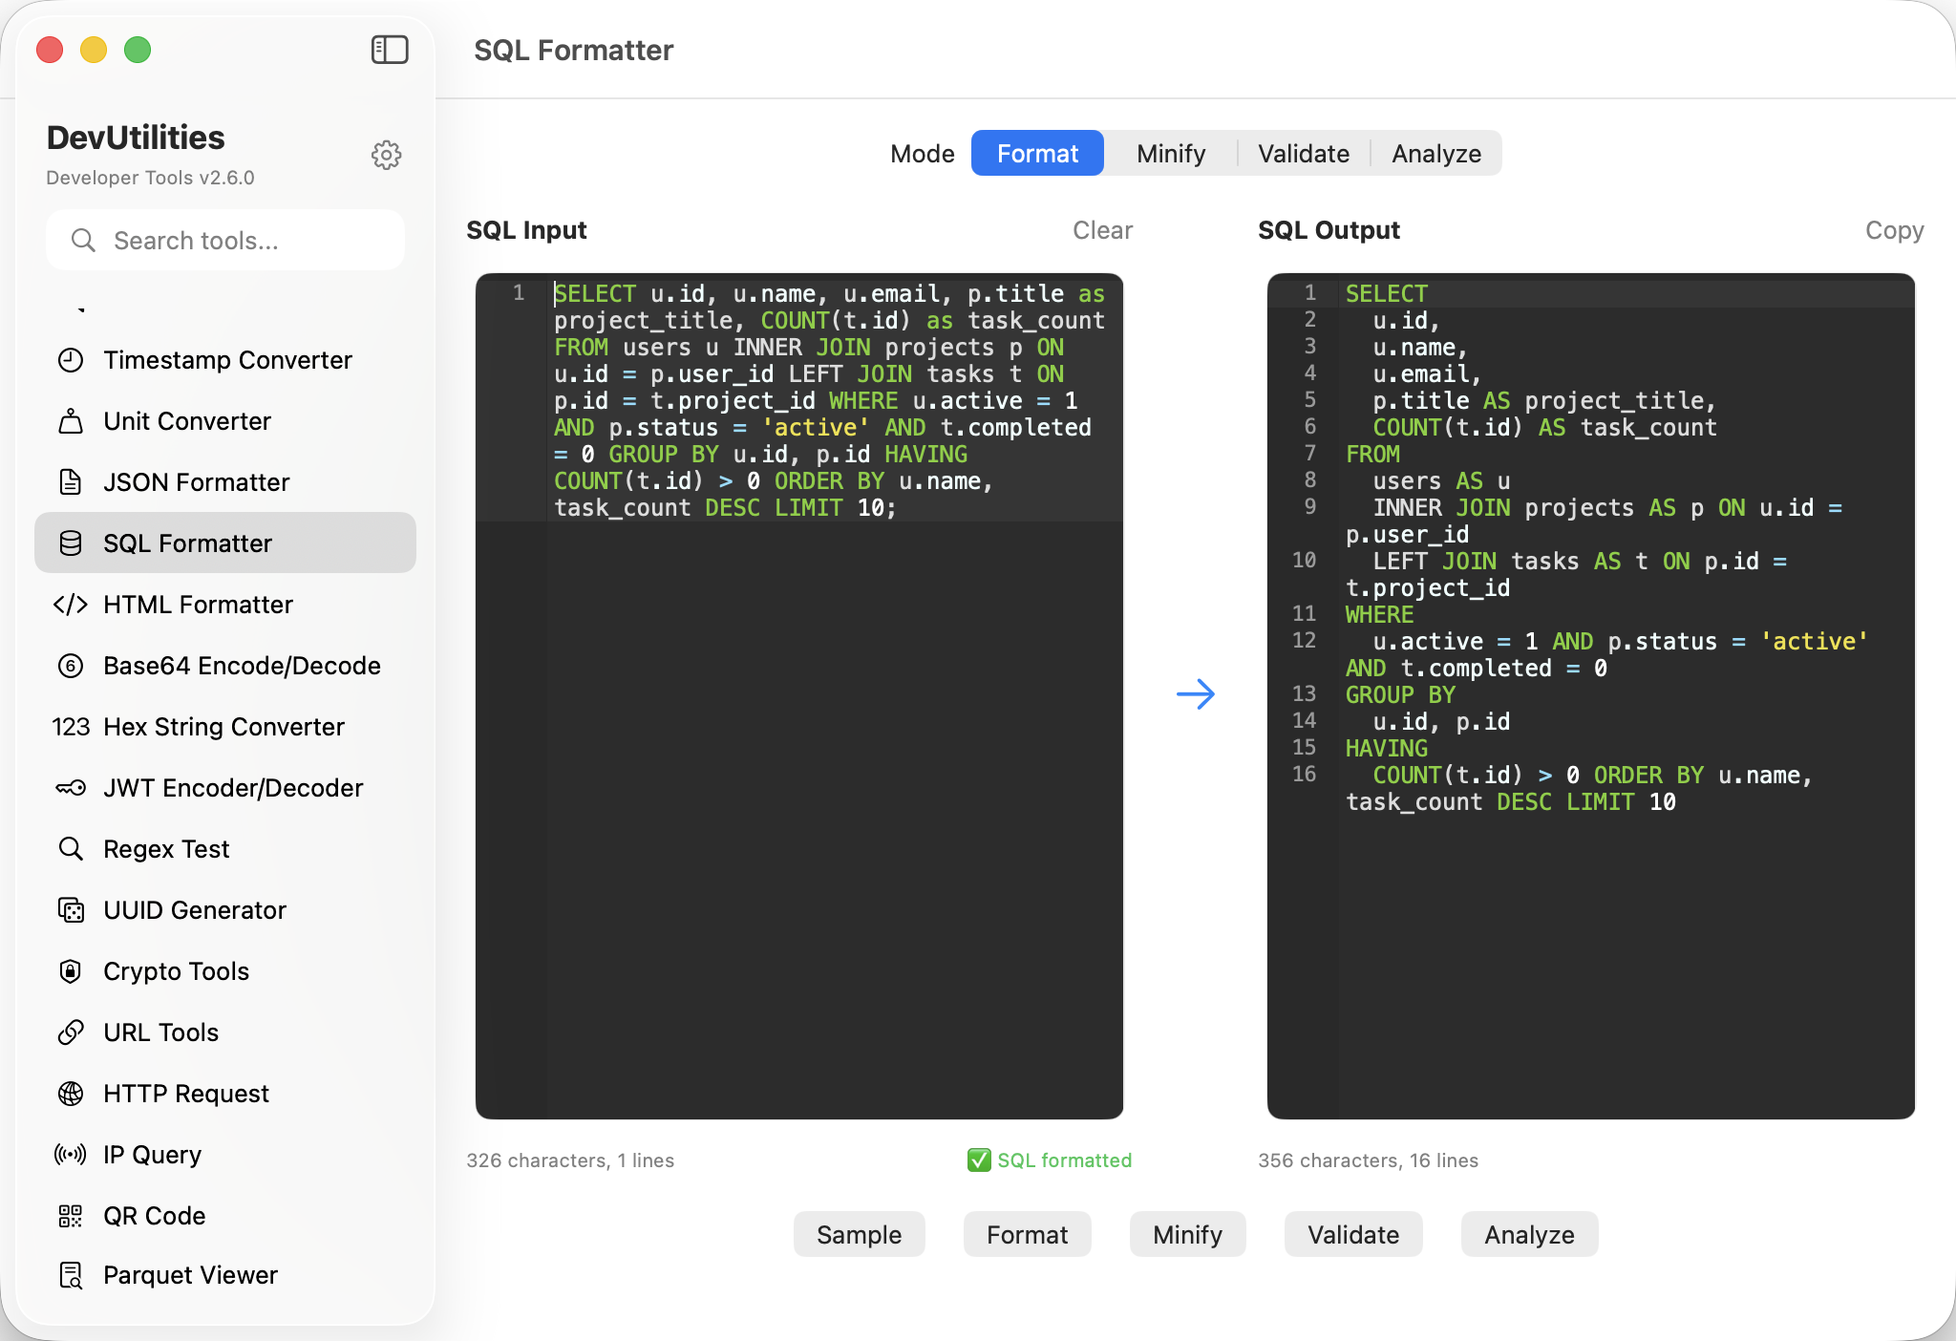Image resolution: width=1956 pixels, height=1341 pixels.
Task: Click the Crypto Tools shield icon
Action: [71, 971]
